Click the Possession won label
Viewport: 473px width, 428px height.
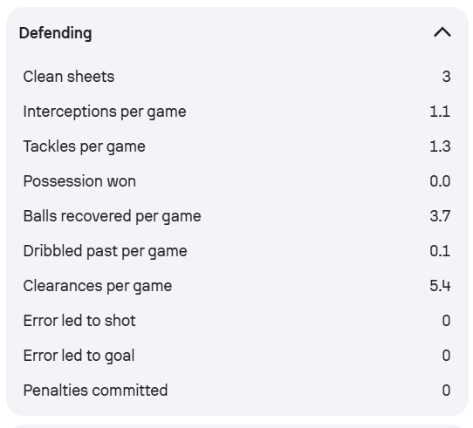coord(79,181)
